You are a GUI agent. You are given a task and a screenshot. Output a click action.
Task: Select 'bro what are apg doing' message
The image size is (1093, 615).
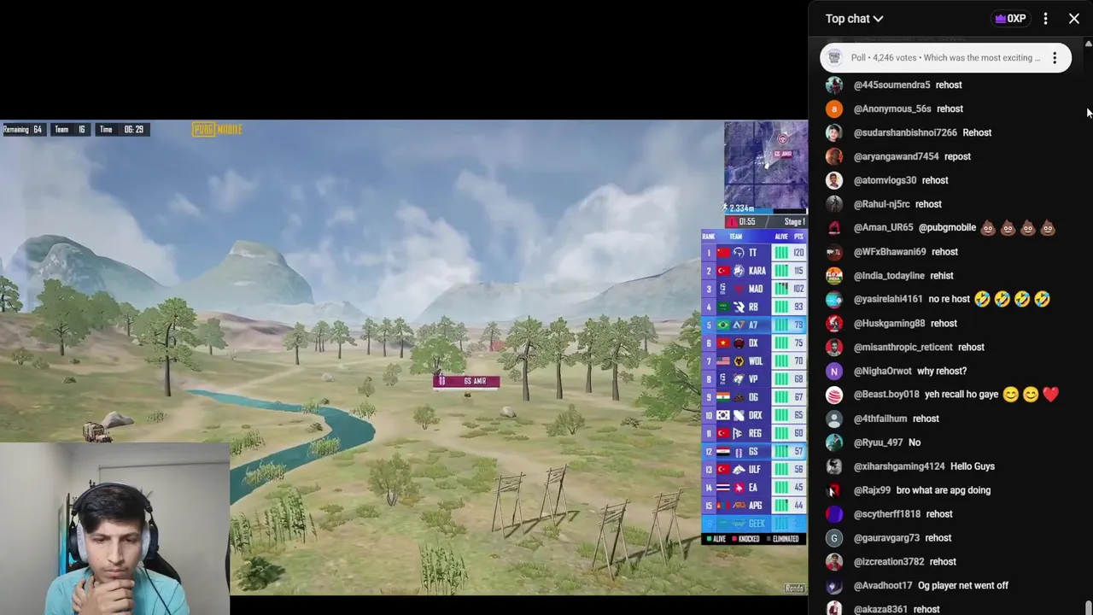(944, 490)
